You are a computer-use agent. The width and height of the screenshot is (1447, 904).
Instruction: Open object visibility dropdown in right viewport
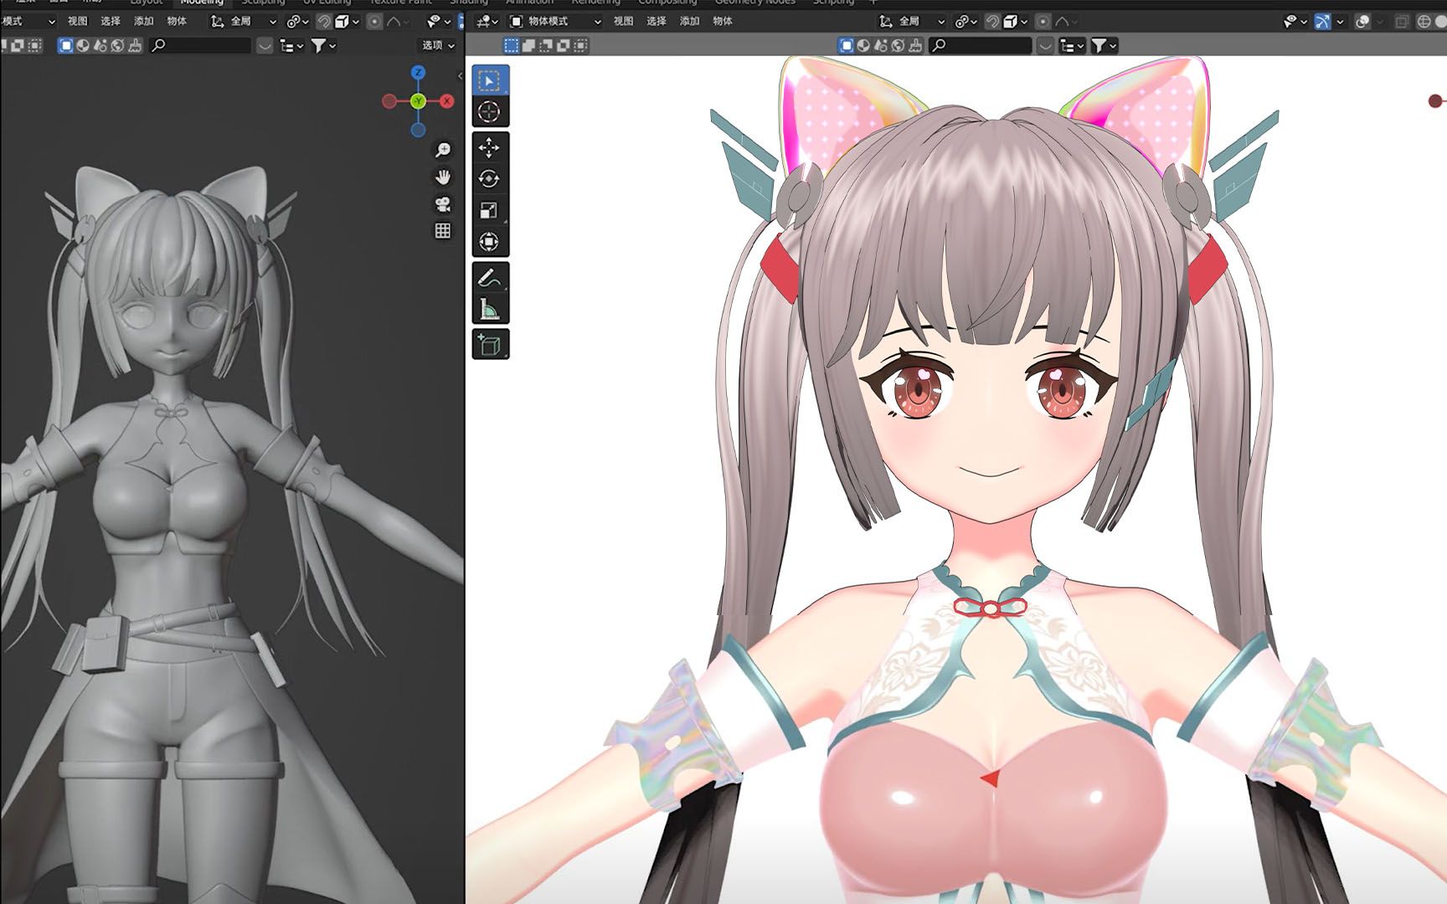pos(1295,21)
